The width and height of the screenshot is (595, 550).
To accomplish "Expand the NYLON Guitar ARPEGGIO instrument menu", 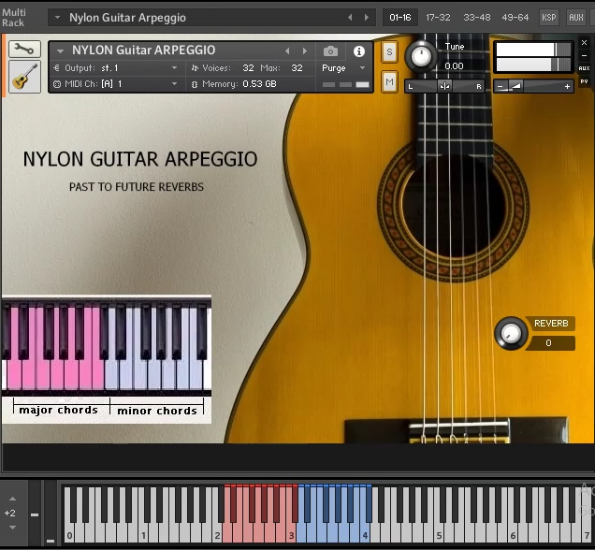I will (60, 51).
